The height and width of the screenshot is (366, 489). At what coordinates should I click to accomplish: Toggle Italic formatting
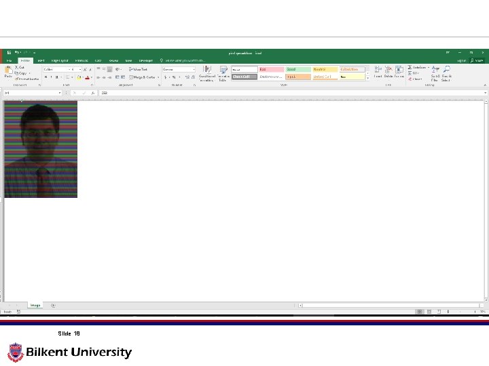(51, 77)
